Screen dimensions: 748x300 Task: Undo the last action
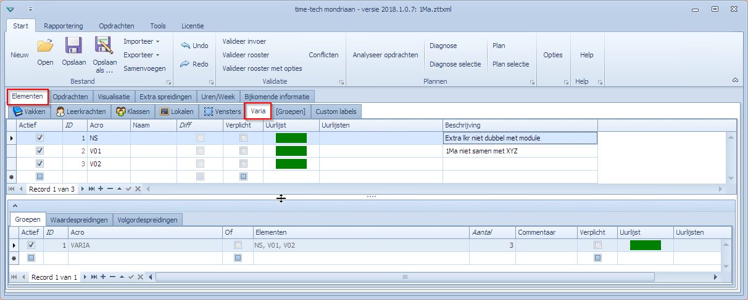pyautogui.click(x=194, y=46)
